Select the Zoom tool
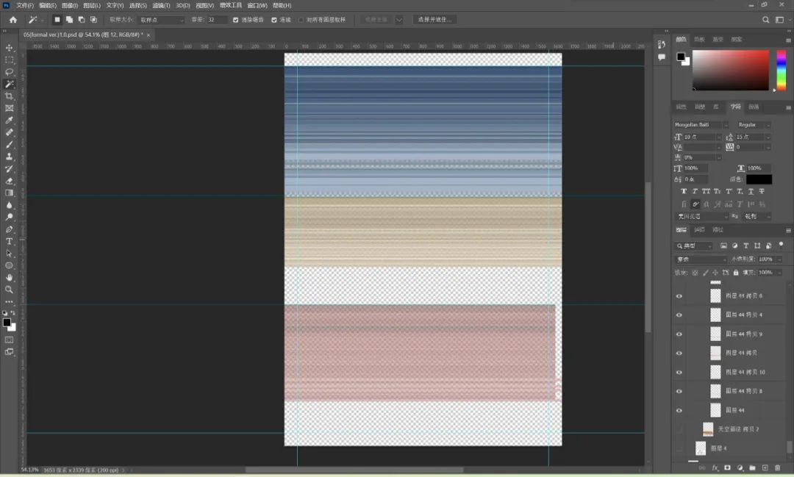 [x=9, y=290]
